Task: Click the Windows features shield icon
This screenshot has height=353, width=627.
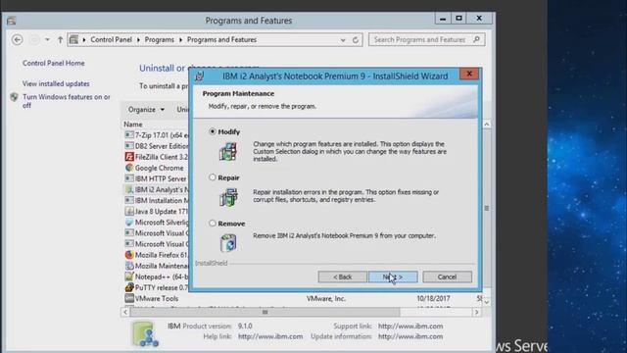Action: point(14,97)
